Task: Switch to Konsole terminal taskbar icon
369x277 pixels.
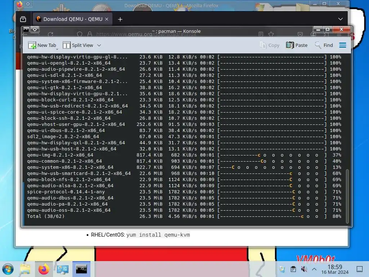Action: 81,269
